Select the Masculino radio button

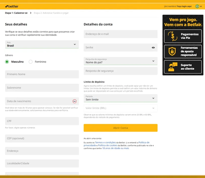[7, 62]
